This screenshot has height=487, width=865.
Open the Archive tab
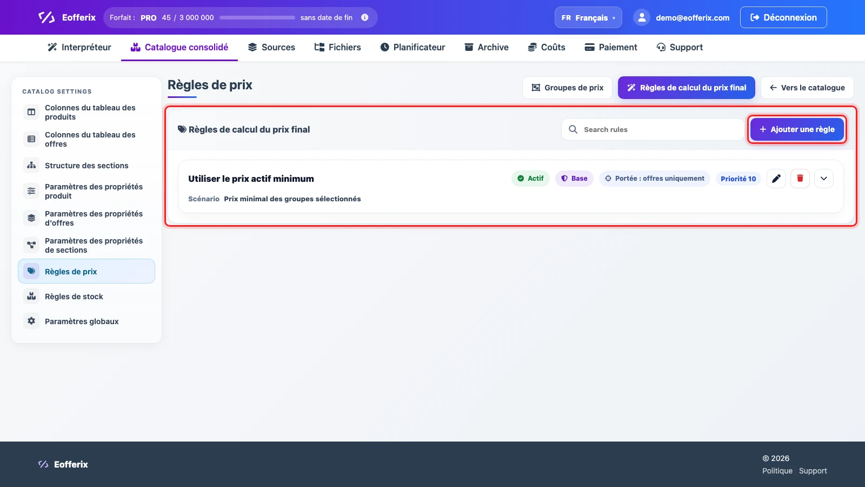[487, 47]
